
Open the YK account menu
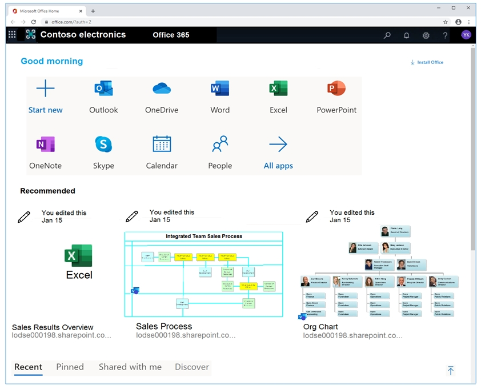[x=466, y=35]
